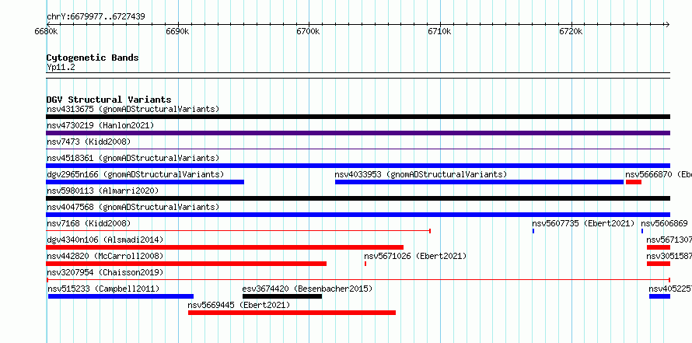Click the dgv2965n166 blue variant bar

145,182
